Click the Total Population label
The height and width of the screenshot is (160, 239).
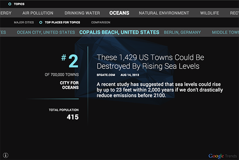click(64, 110)
